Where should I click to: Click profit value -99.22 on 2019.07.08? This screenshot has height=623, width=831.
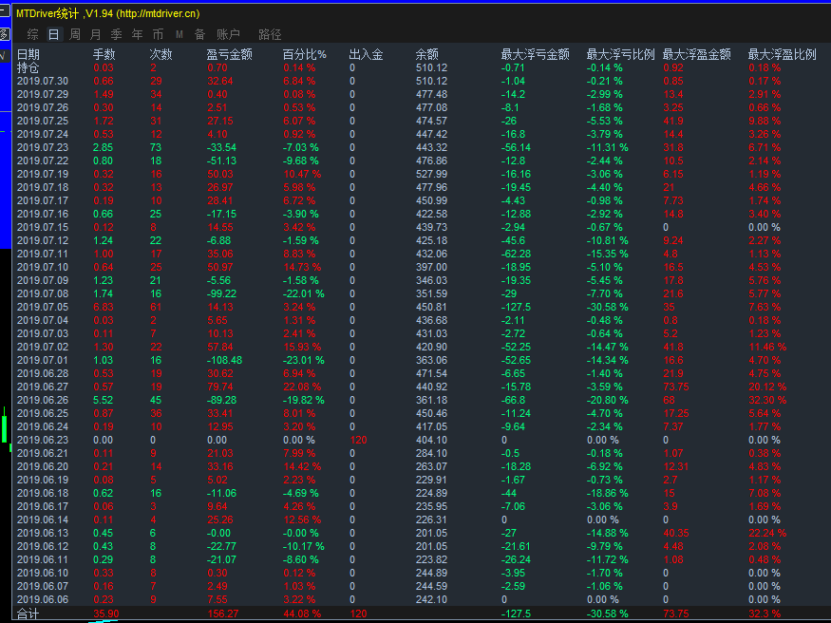(x=221, y=293)
